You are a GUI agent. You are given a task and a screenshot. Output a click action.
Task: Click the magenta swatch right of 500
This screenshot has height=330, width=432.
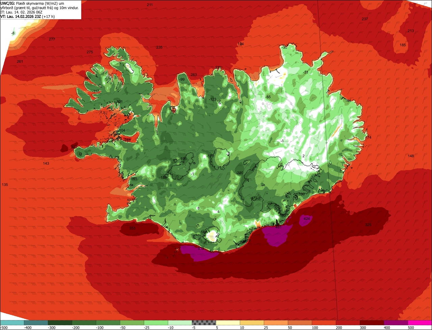(x=420, y=323)
